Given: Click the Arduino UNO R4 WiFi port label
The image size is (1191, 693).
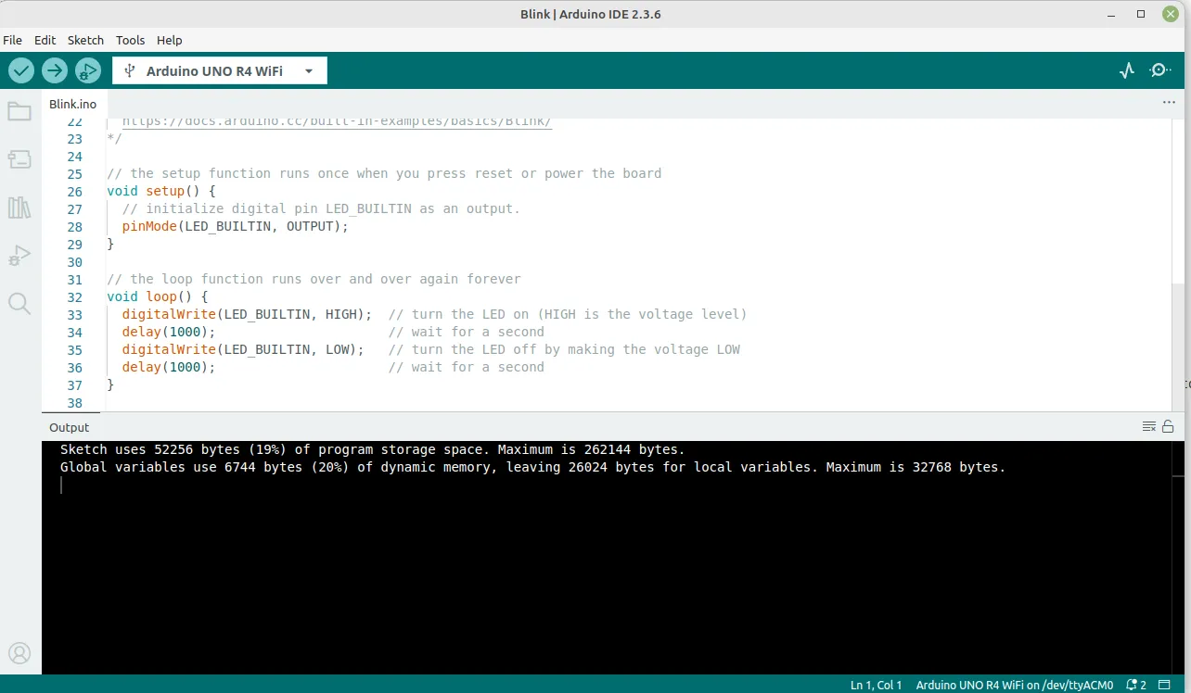Looking at the screenshot, I should pyautogui.click(x=1014, y=685).
